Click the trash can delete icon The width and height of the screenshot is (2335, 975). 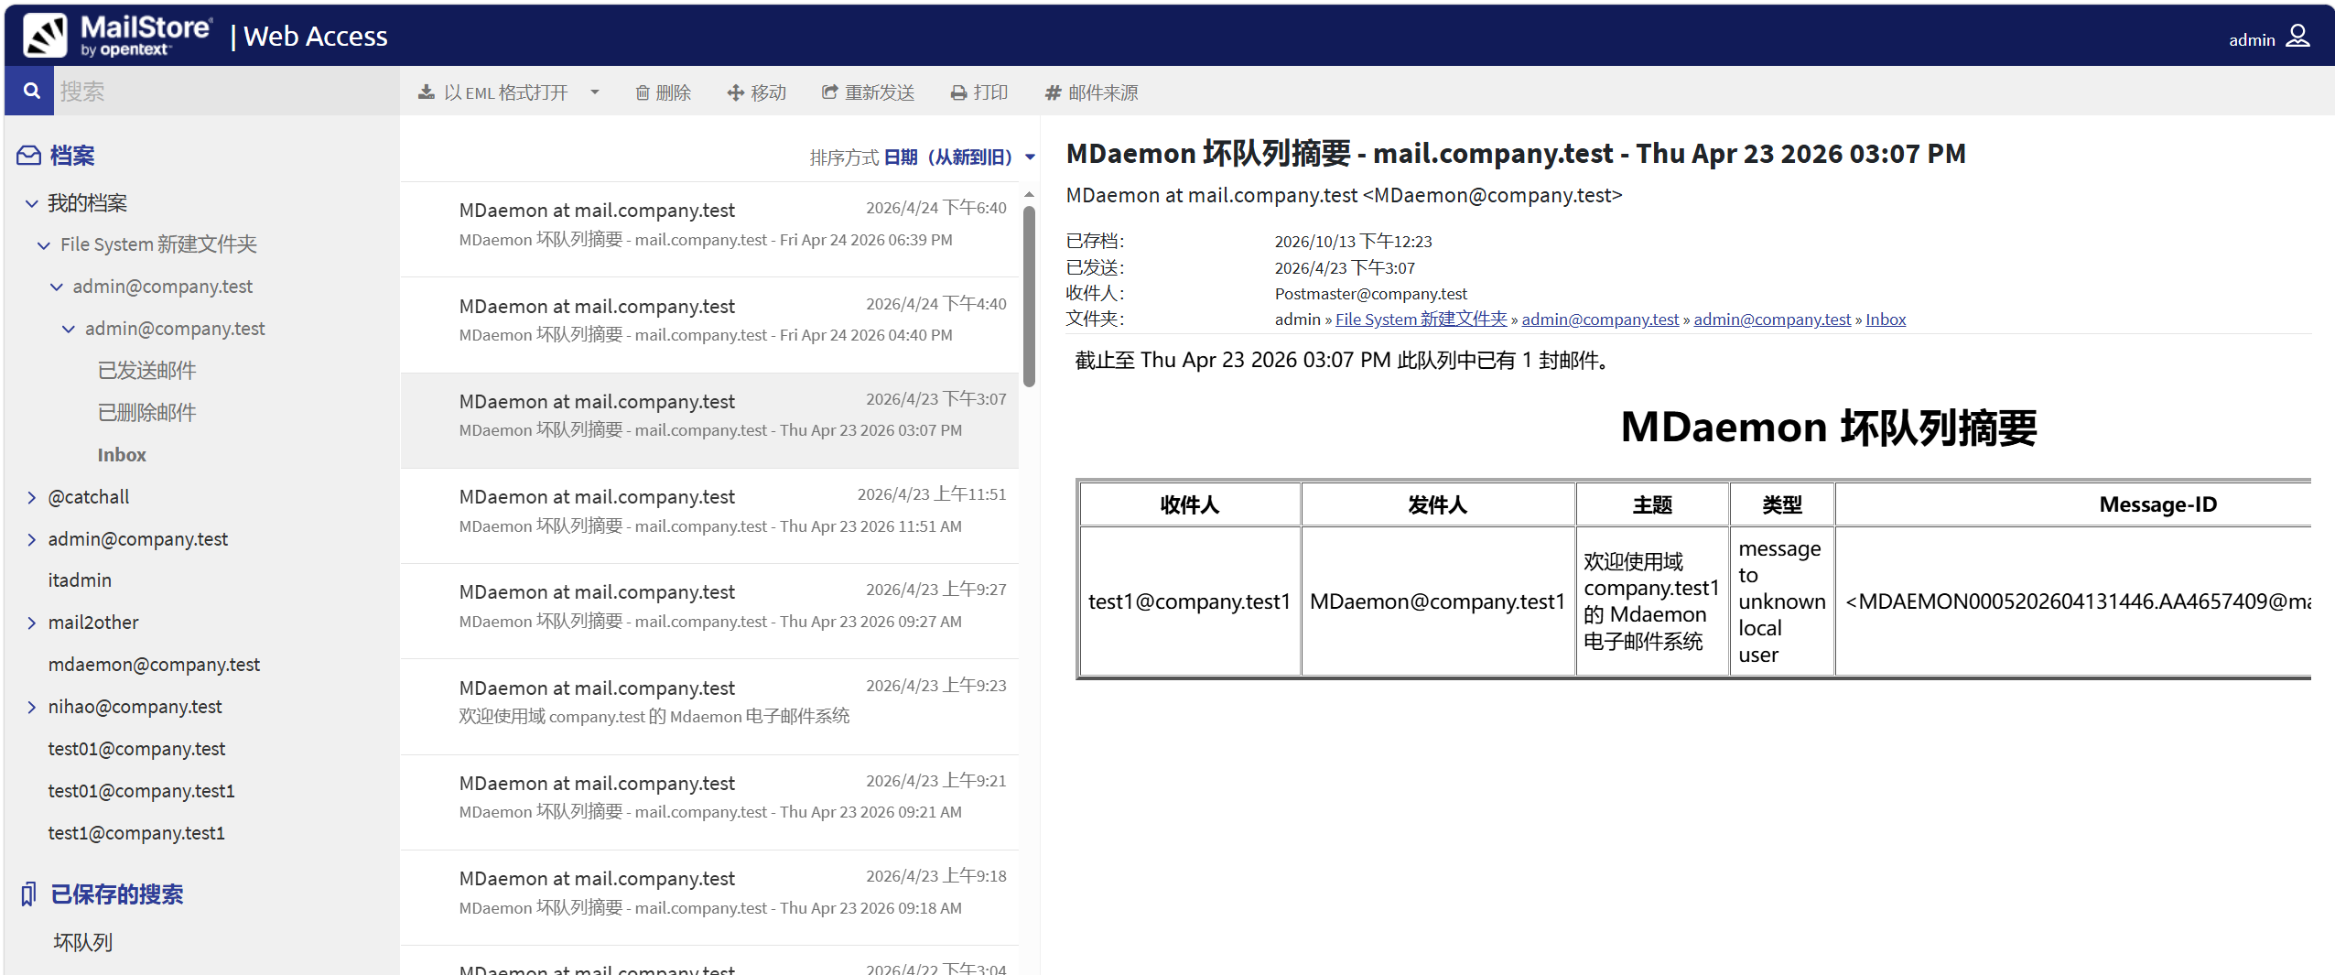pyautogui.click(x=643, y=92)
